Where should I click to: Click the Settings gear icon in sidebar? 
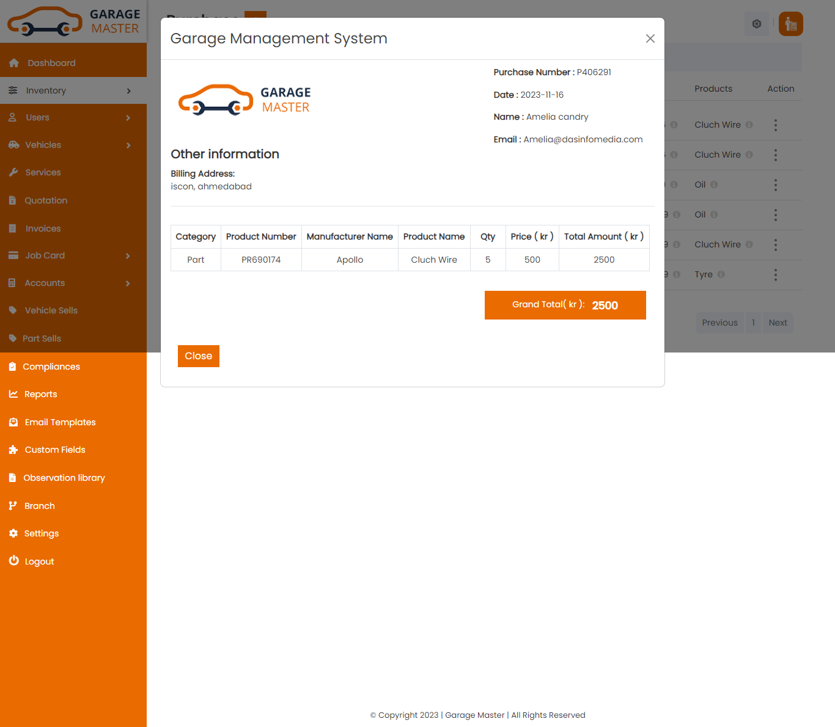click(13, 533)
